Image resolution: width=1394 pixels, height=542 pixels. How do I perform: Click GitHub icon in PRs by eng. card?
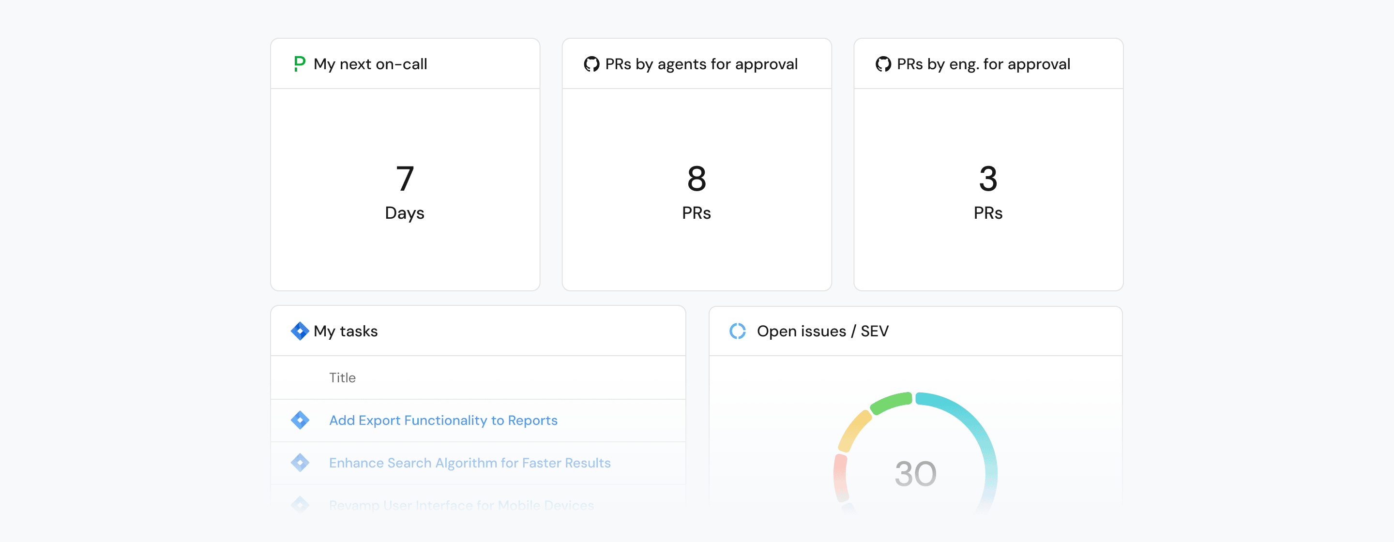pos(883,64)
